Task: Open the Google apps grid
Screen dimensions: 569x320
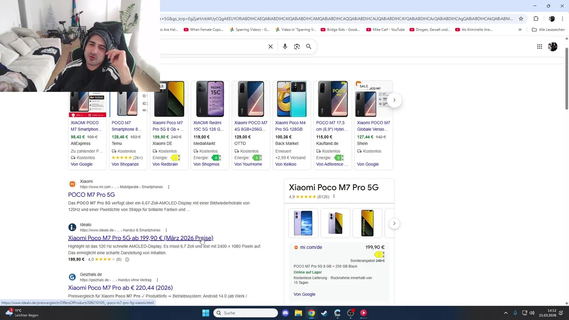Action: [x=539, y=47]
